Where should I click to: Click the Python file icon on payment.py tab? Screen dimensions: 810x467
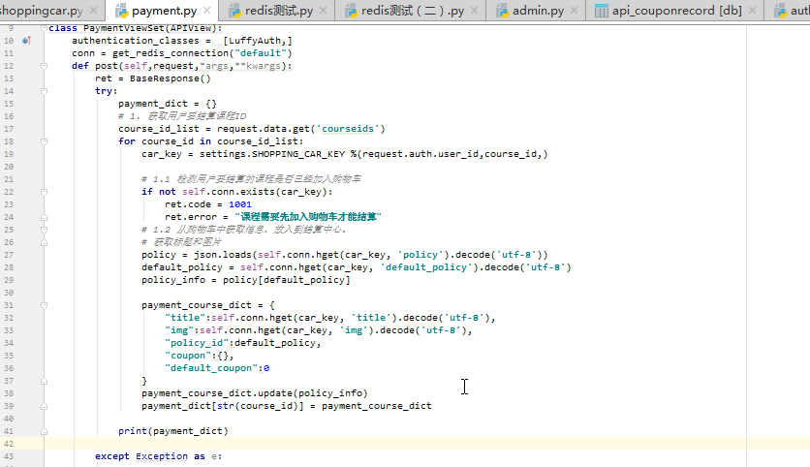(x=122, y=11)
